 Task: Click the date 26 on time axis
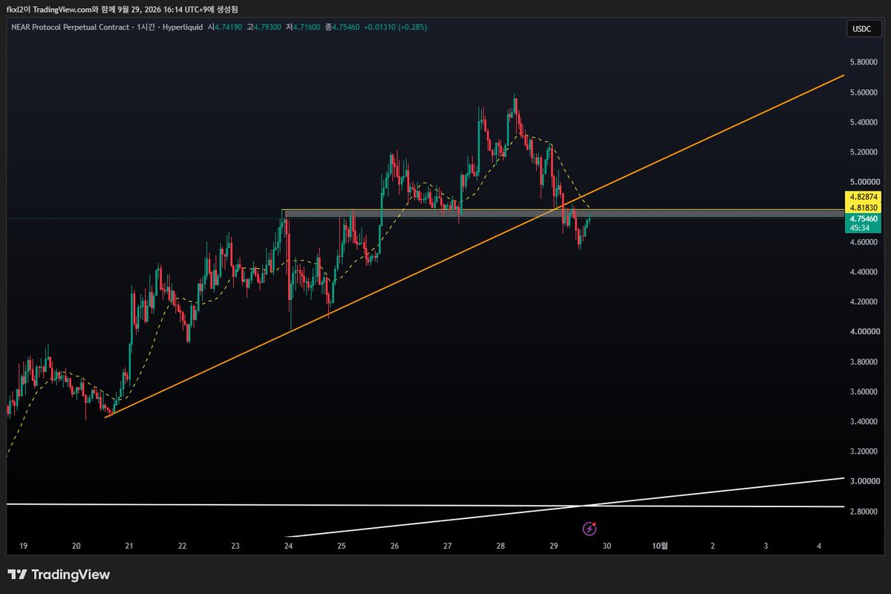(394, 546)
